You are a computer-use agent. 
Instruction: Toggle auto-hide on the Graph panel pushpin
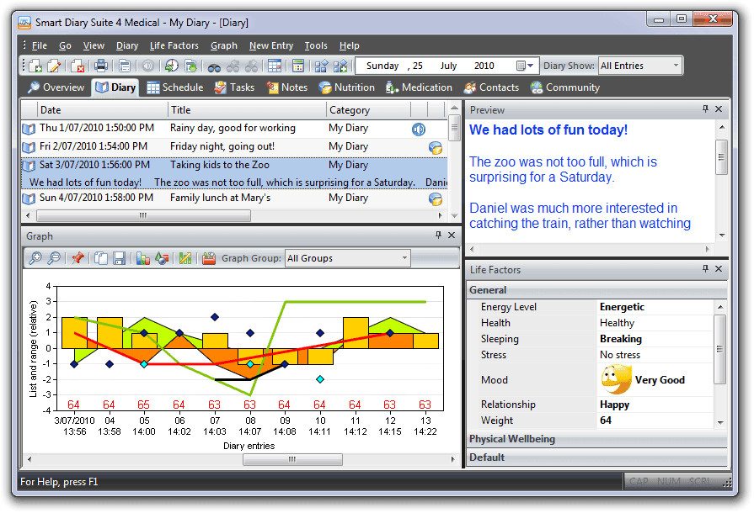437,236
